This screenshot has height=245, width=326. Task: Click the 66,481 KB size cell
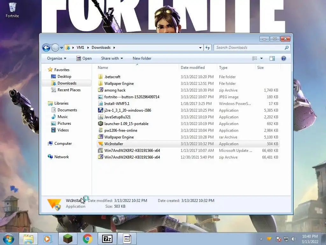(270, 157)
